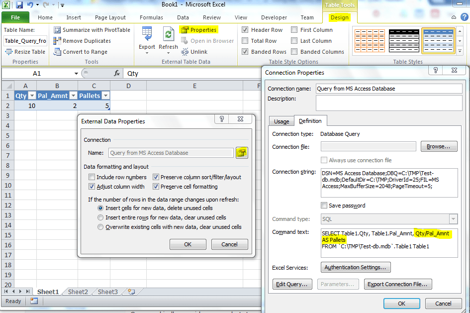
Task: Click Resize Table command
Action: pyautogui.click(x=25, y=52)
